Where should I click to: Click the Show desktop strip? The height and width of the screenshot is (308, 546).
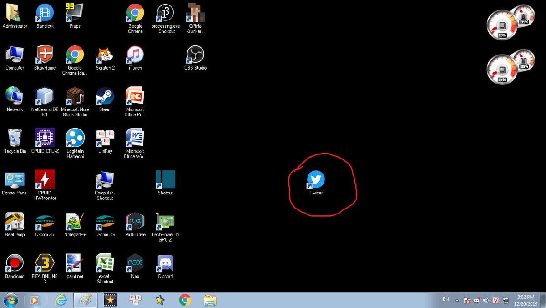coord(543,300)
